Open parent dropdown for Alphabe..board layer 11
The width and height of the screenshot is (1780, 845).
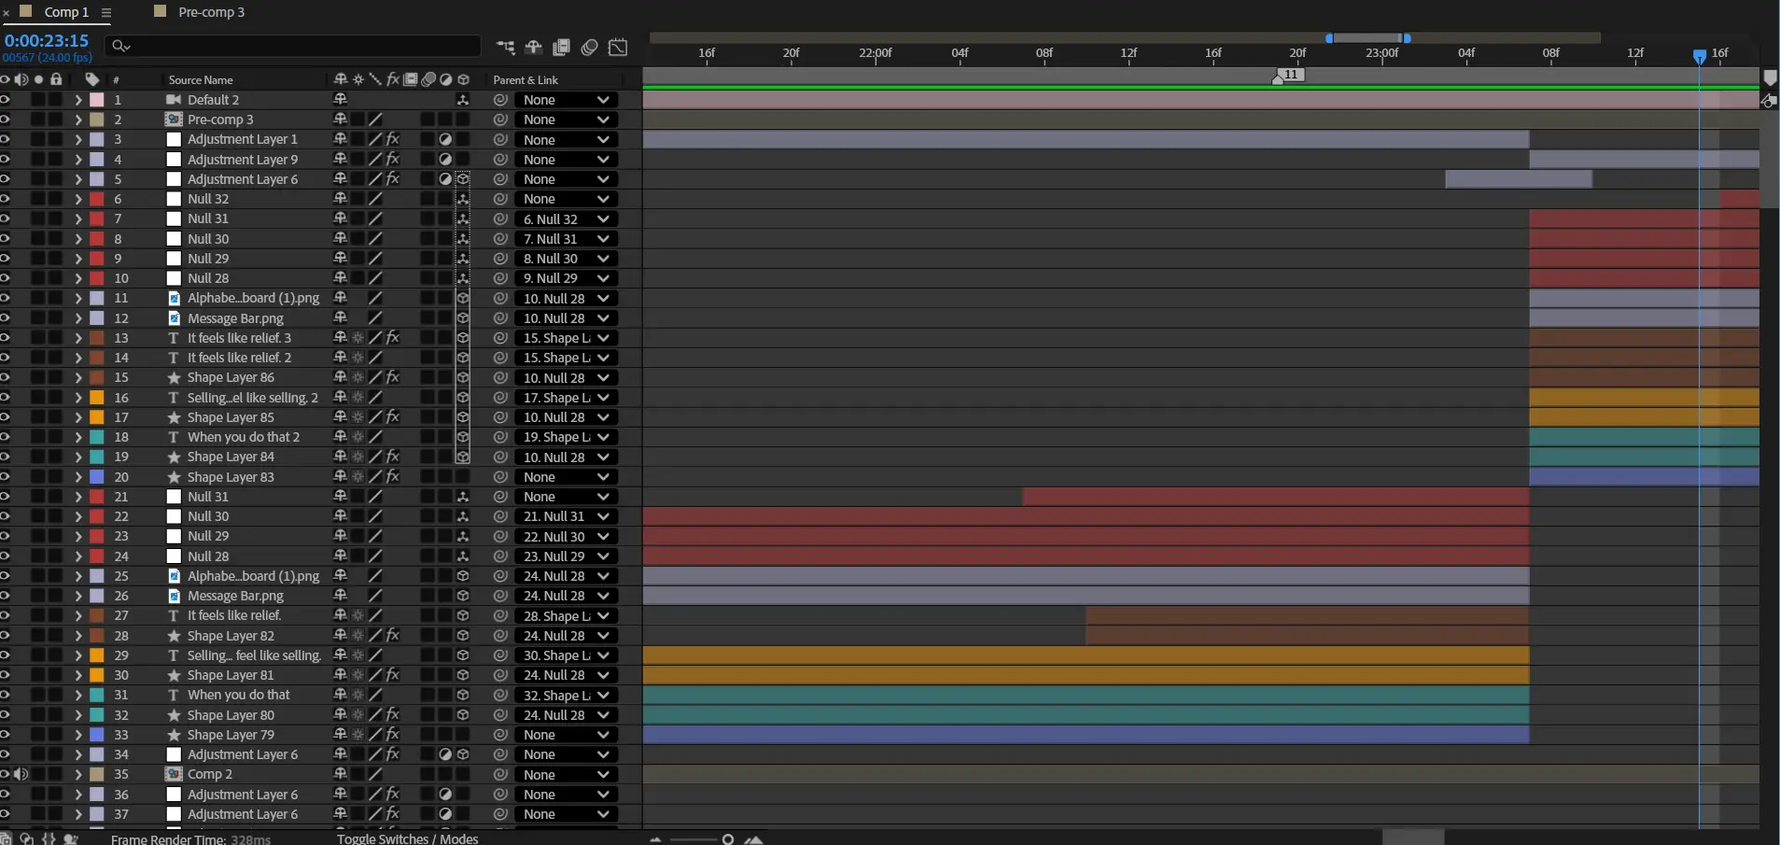(x=566, y=299)
